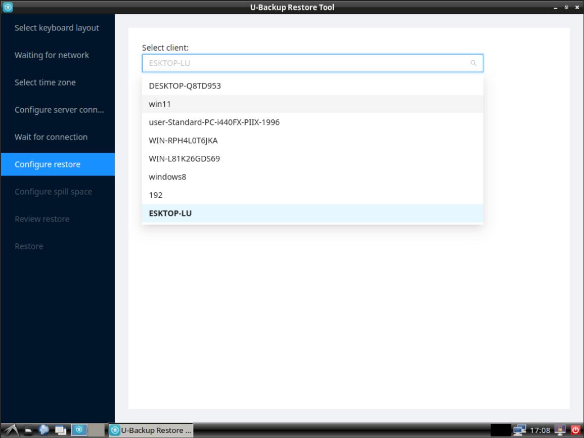584x438 pixels.
Task: Open the Select time zone step
Action: click(x=45, y=82)
